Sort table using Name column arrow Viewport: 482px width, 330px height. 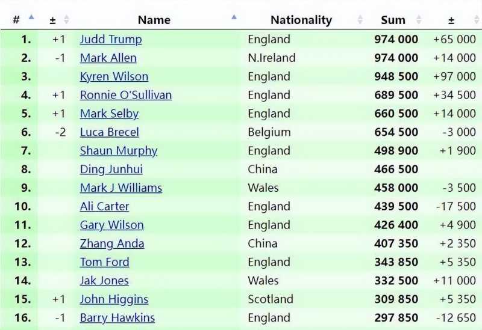(x=234, y=18)
